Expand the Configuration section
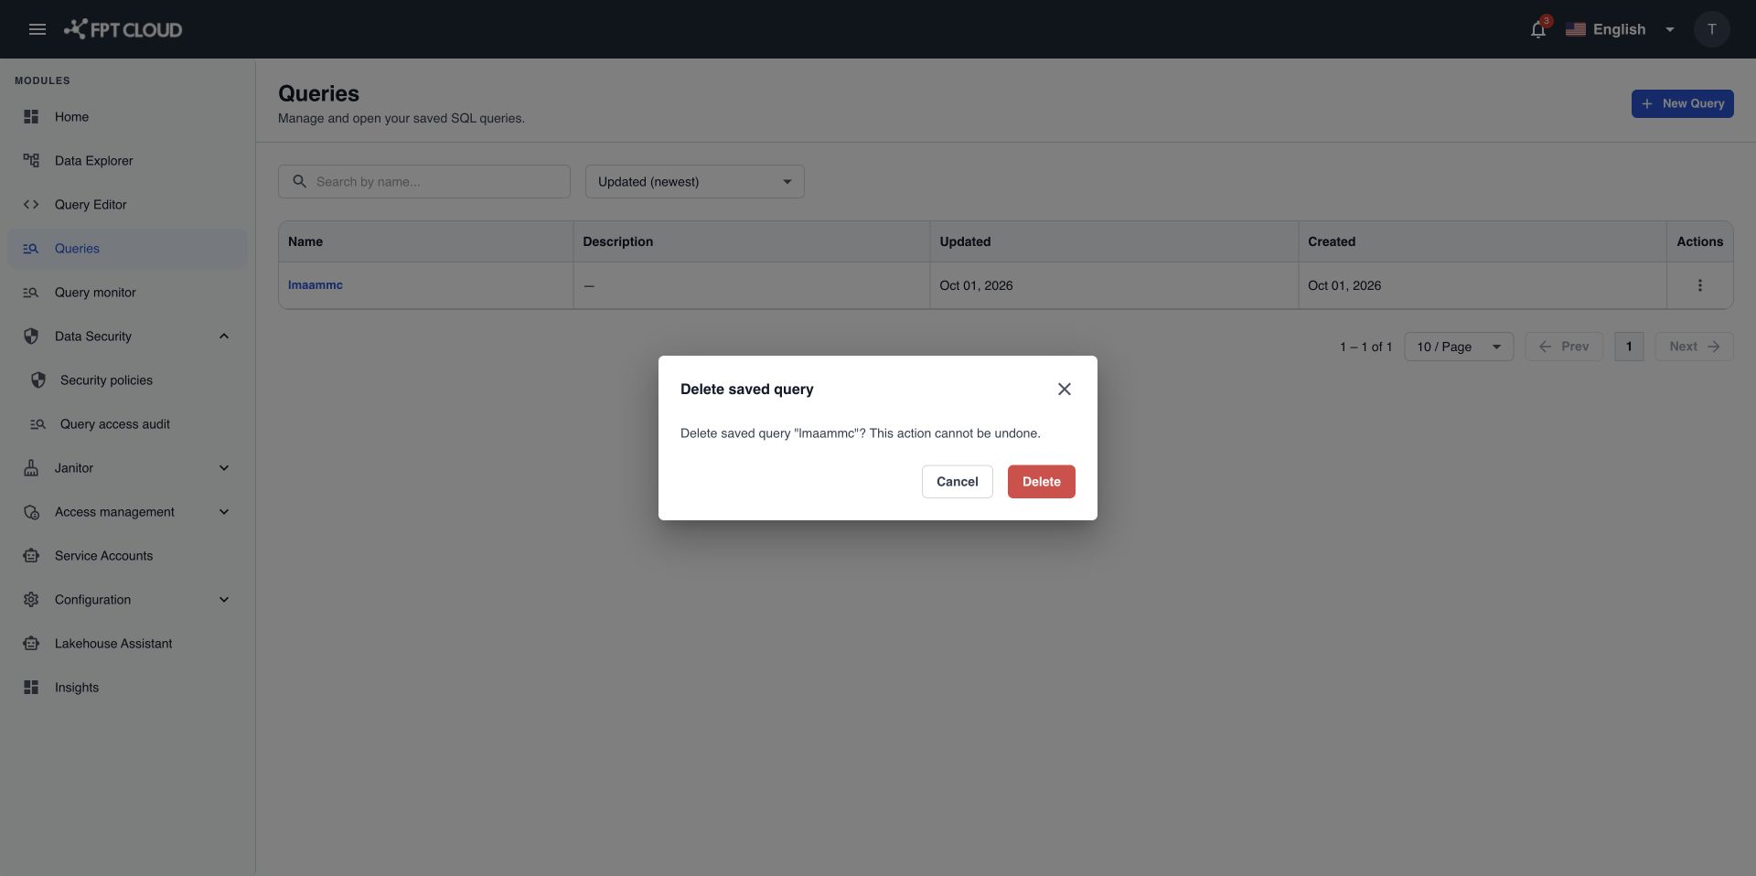The image size is (1756, 876). coord(224,600)
